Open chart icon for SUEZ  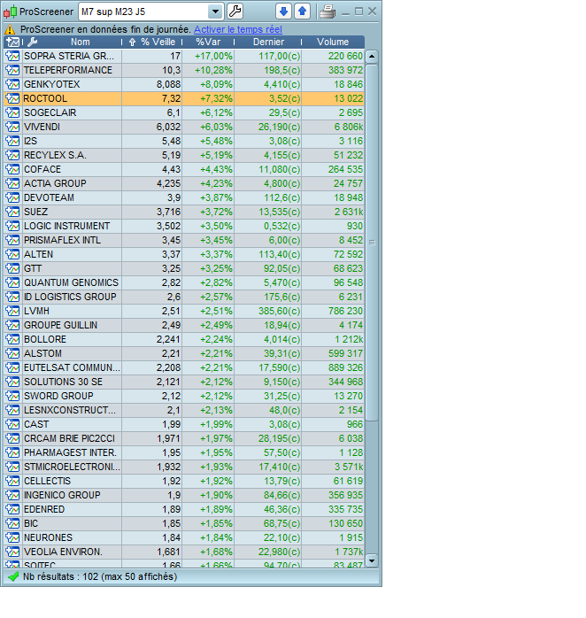click(x=12, y=212)
